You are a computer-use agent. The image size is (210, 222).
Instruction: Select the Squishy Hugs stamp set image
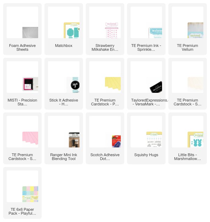pos(154,140)
